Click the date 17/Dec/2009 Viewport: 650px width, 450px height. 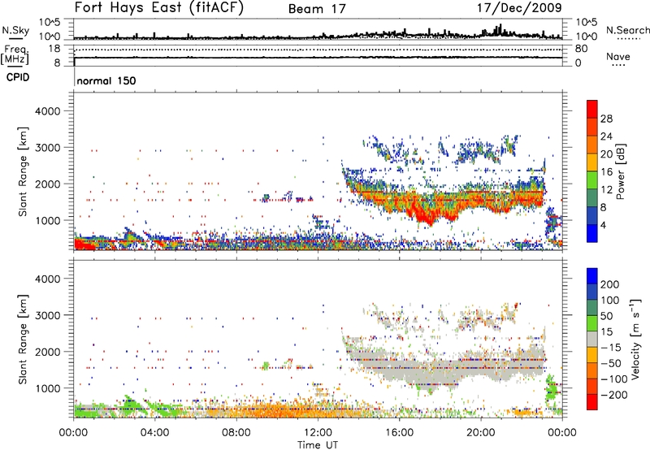coord(519,8)
